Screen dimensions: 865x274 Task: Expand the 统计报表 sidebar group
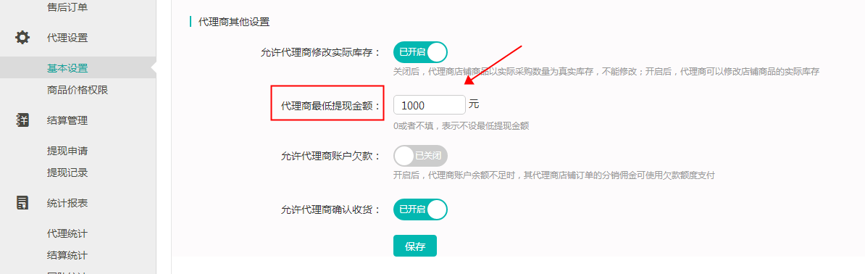67,203
